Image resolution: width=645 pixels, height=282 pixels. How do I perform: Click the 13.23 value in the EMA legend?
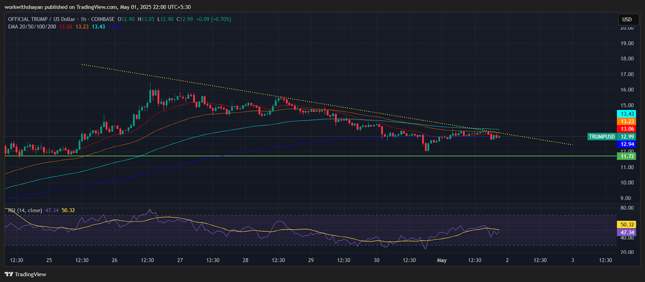click(82, 27)
